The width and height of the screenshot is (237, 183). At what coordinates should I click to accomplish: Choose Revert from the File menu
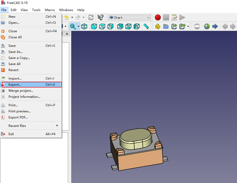[x=31, y=70]
